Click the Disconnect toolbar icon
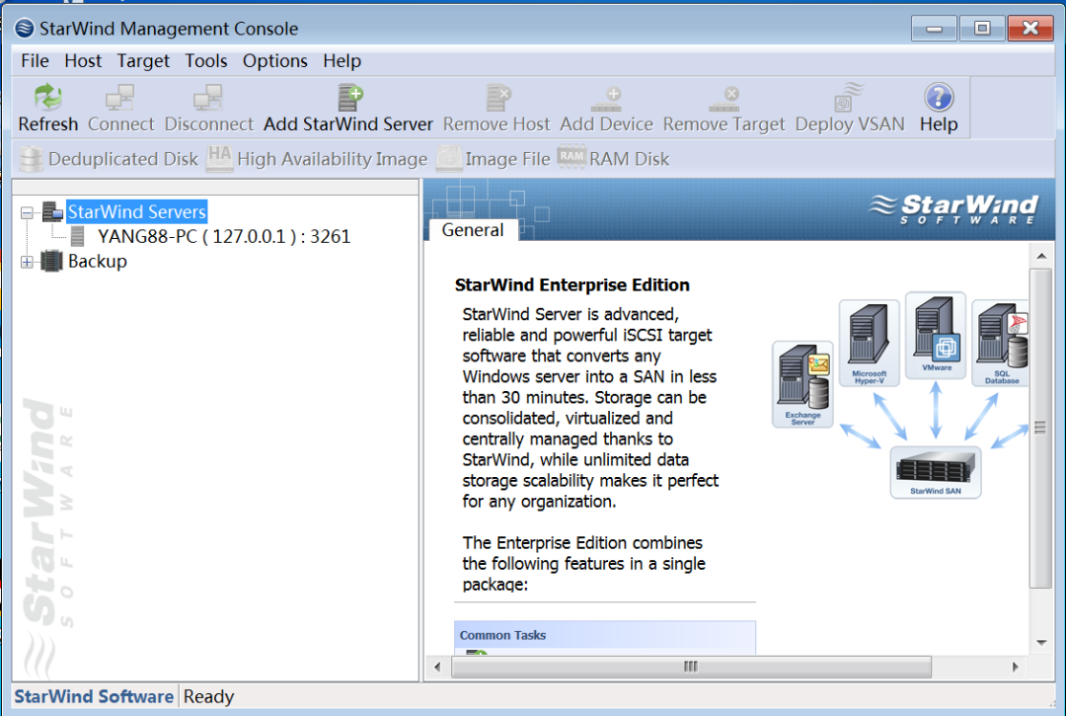 click(x=208, y=97)
